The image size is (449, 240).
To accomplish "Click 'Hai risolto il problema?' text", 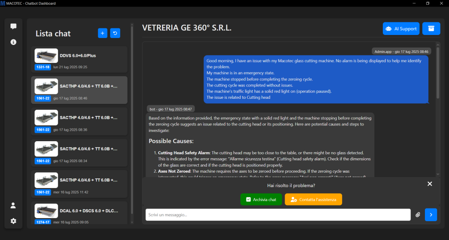I will (x=291, y=185).
